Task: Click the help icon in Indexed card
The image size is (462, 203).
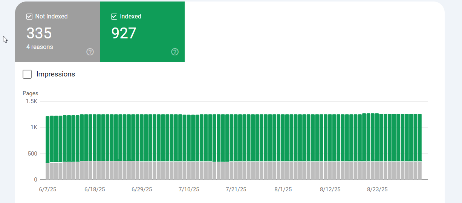Action: tap(175, 52)
